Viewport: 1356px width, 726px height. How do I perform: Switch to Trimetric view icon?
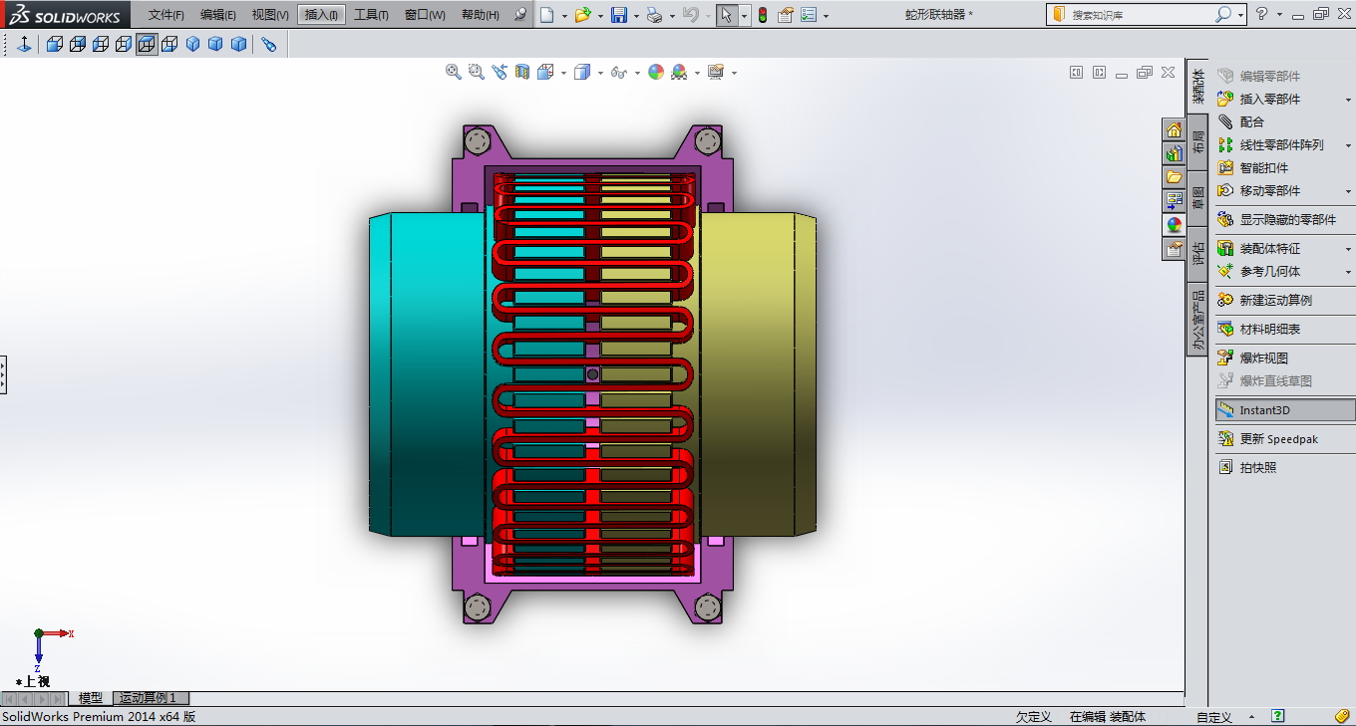(215, 44)
